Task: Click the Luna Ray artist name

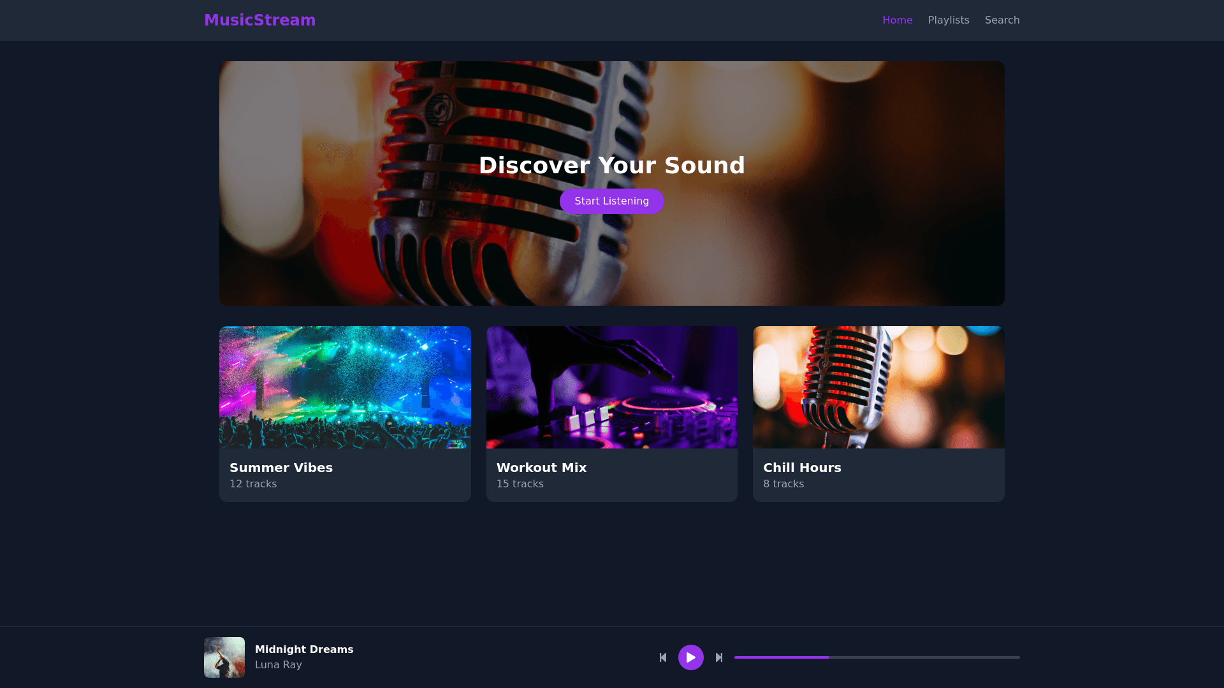Action: pos(279,664)
